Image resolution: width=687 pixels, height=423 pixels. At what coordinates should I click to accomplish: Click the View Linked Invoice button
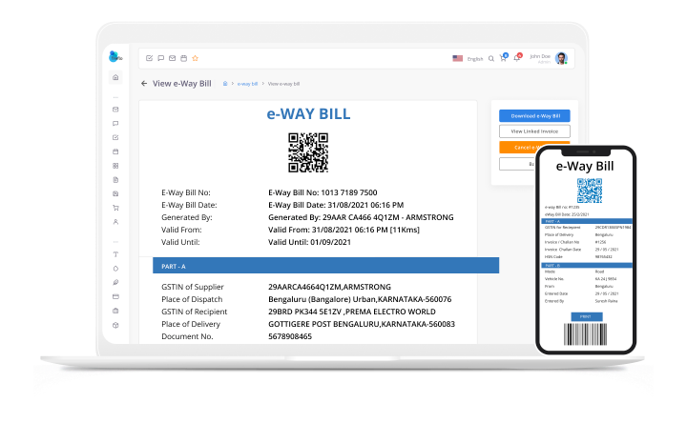(x=534, y=131)
